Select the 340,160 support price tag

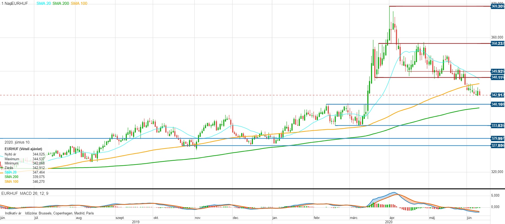click(x=498, y=104)
